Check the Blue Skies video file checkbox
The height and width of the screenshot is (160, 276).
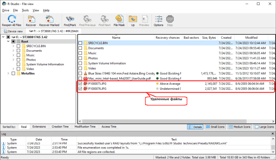80,73
